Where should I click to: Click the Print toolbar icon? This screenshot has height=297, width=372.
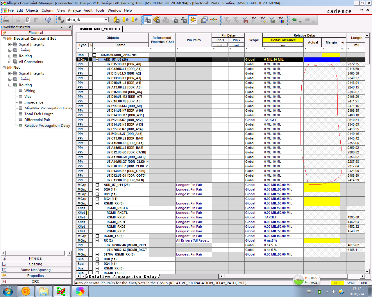point(6,20)
